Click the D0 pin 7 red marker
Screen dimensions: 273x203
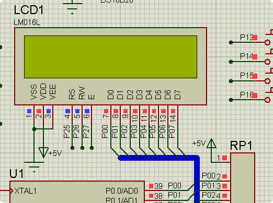[106, 111]
